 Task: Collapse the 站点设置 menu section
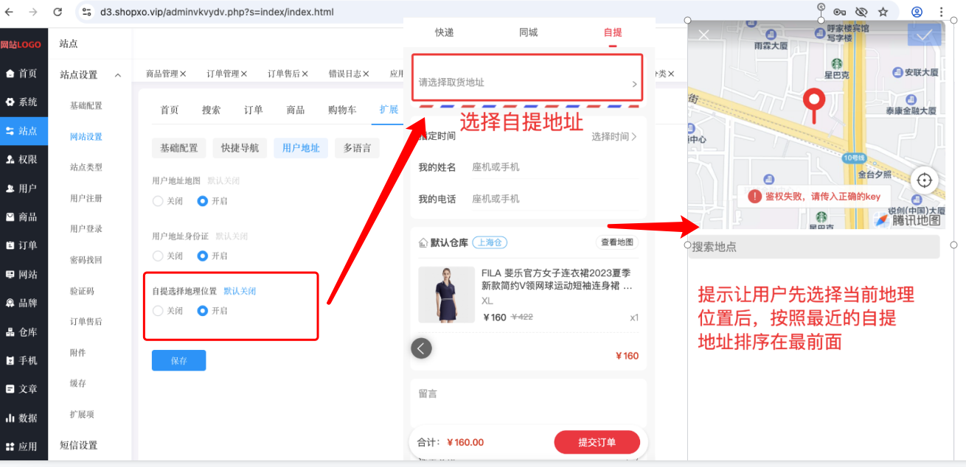118,75
